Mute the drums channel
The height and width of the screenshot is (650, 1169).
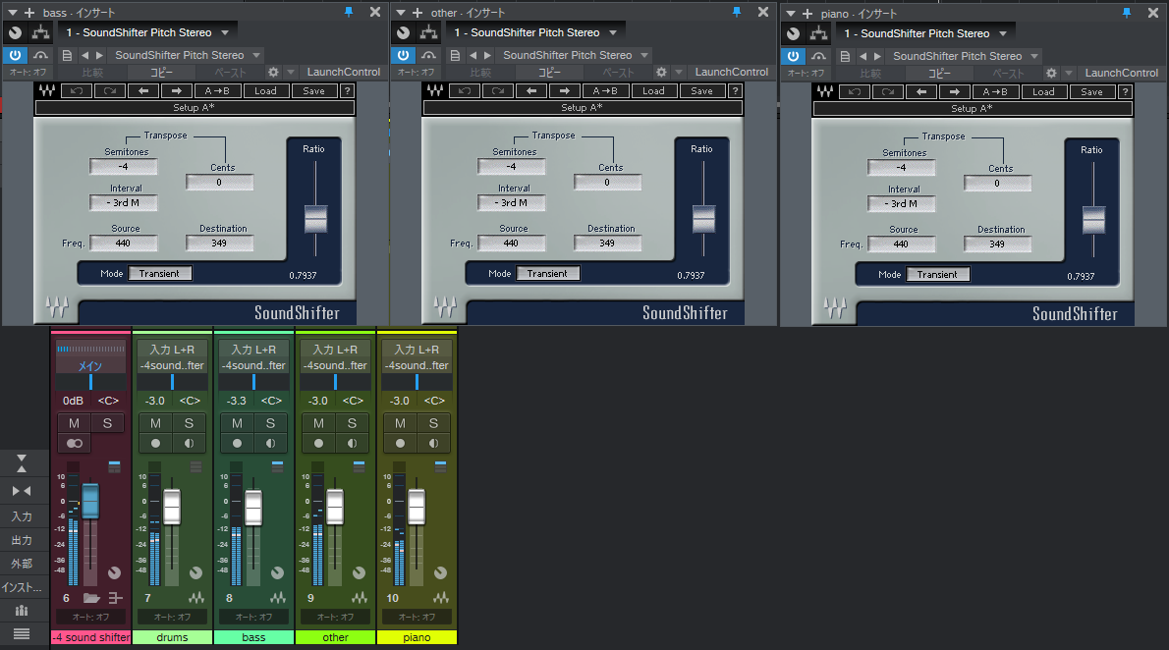[x=155, y=423]
